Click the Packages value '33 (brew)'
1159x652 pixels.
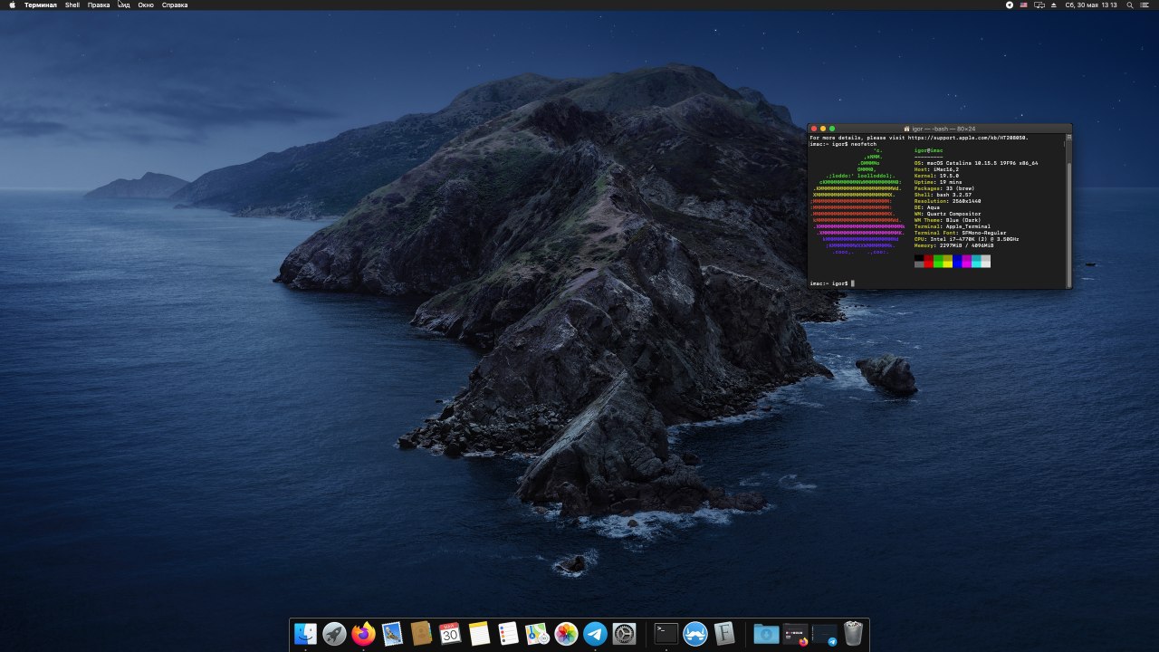coord(958,188)
